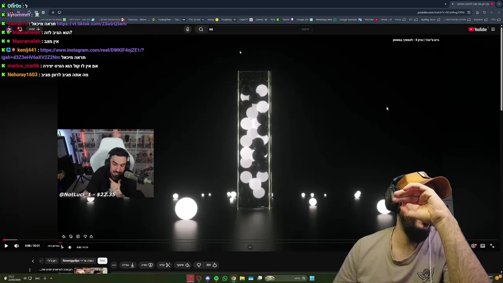The image size is (503, 283).
Task: Open the Windows Start button
Action: pyautogui.click(x=312, y=278)
